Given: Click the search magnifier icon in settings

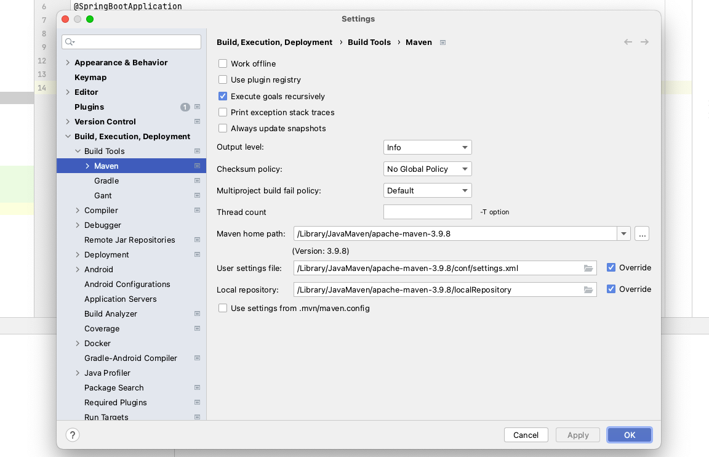Looking at the screenshot, I should click(x=70, y=42).
